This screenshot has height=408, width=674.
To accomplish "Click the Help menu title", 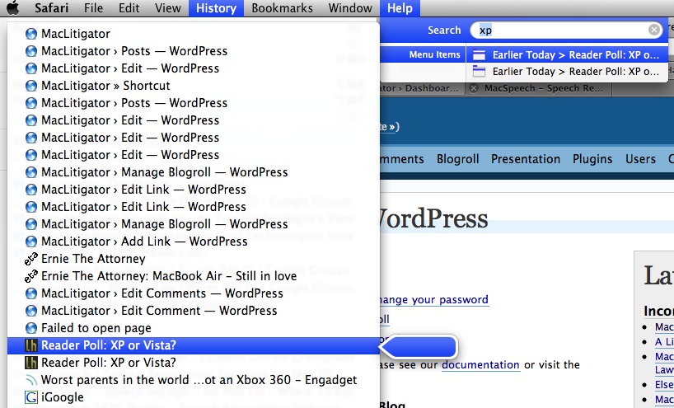I will (x=400, y=7).
